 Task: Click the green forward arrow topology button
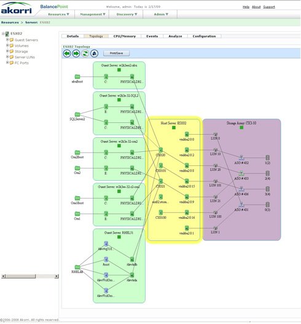click(76, 53)
